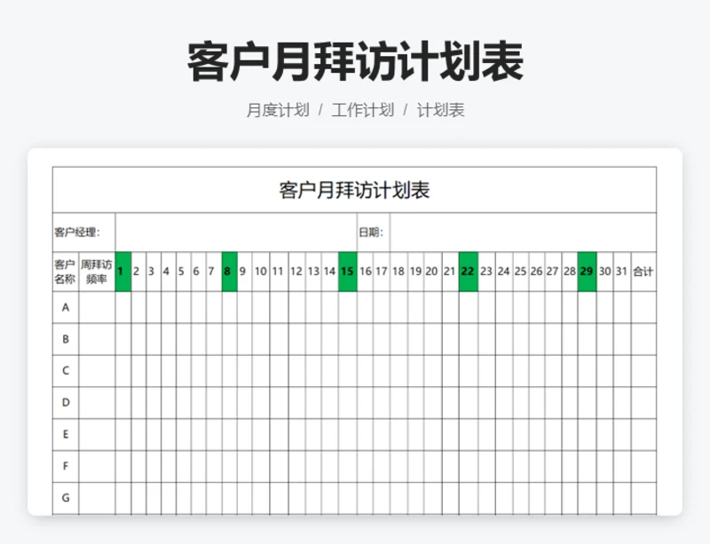This screenshot has width=710, height=544.
Task: Click row B's 合计 total cell
Action: pos(643,339)
